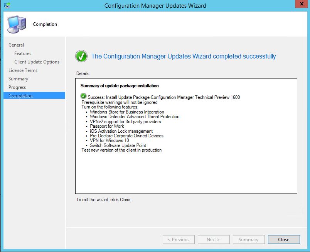Click the Next > button
The height and width of the screenshot is (252, 310).
[x=213, y=239]
